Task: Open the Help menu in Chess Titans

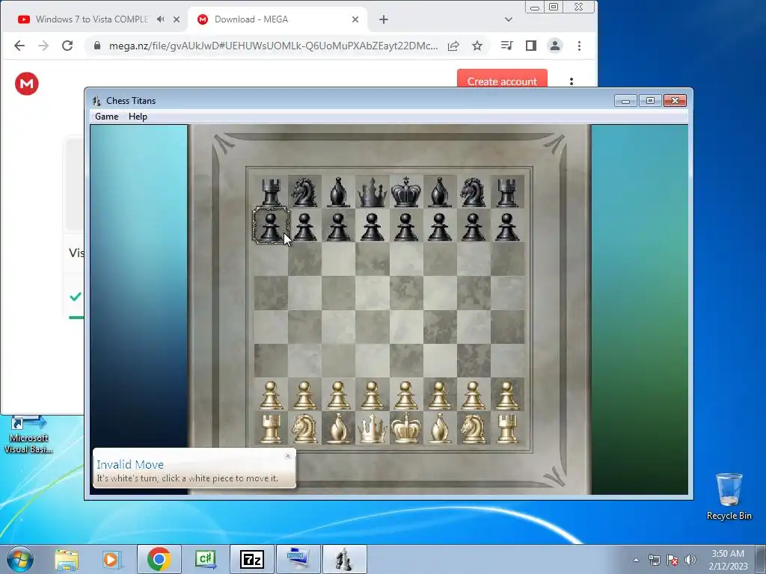Action: (x=138, y=116)
